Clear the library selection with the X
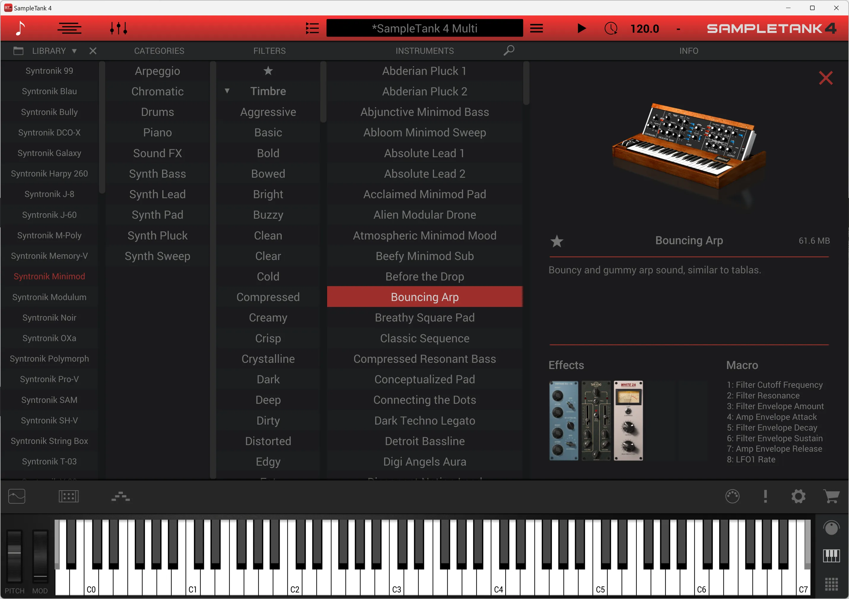The height and width of the screenshot is (599, 849). [x=93, y=51]
